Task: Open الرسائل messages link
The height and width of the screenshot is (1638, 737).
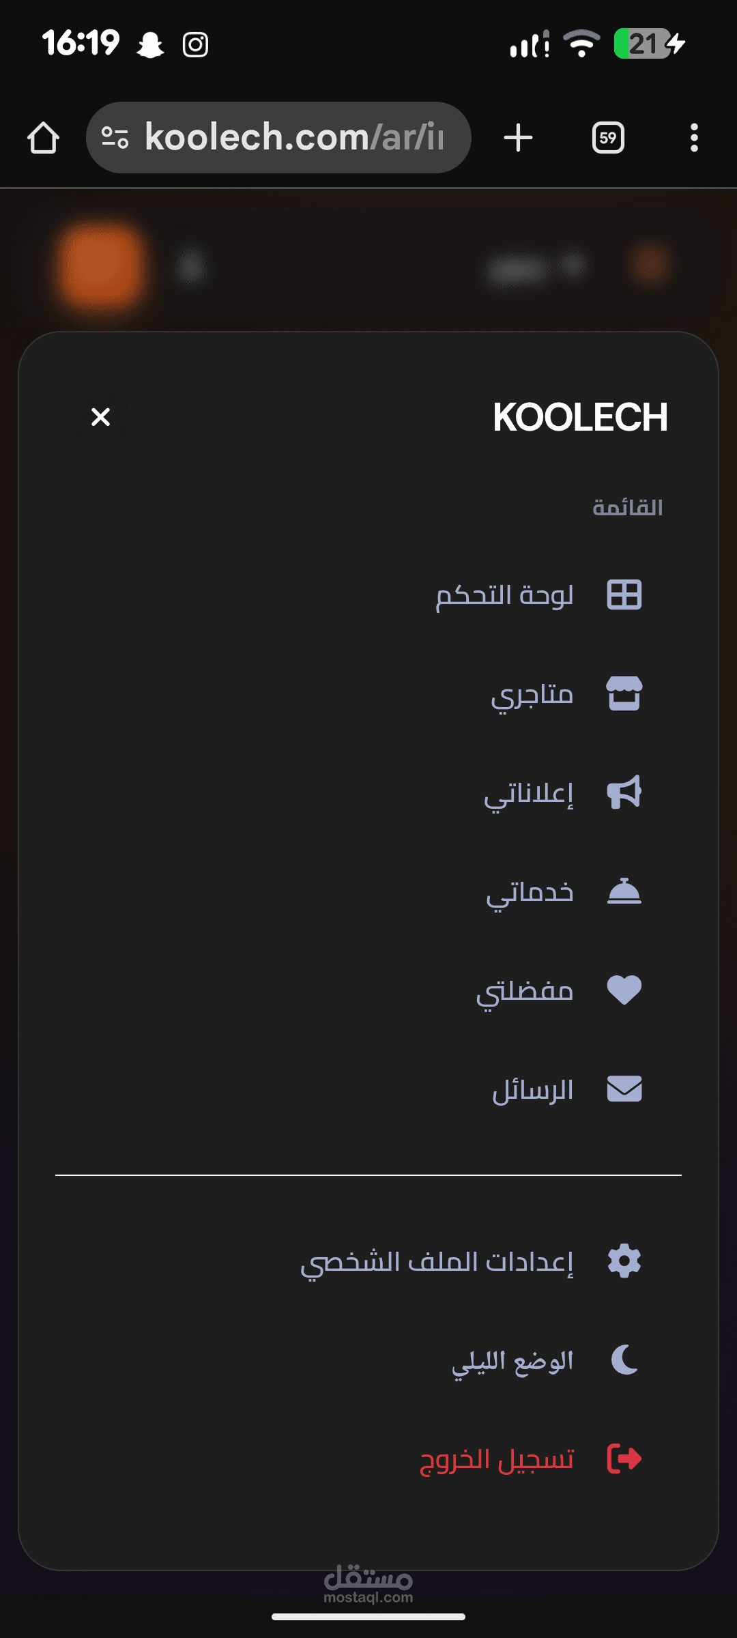Action: point(532,1091)
